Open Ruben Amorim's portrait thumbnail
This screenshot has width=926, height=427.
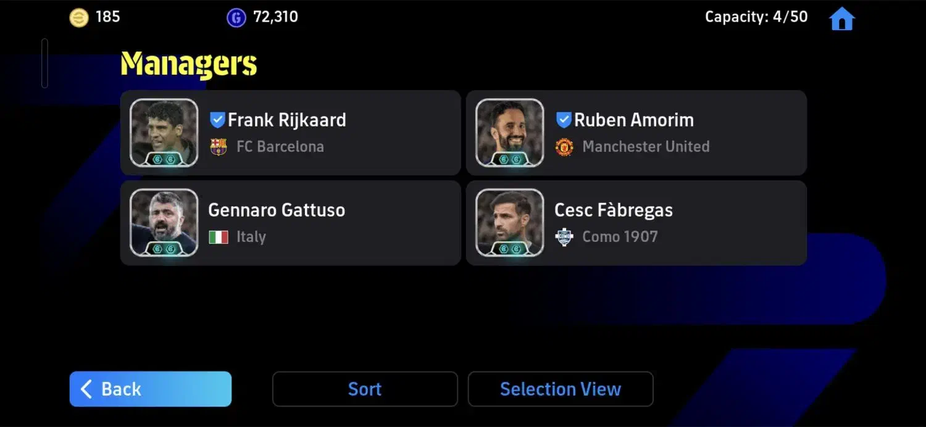[510, 133]
